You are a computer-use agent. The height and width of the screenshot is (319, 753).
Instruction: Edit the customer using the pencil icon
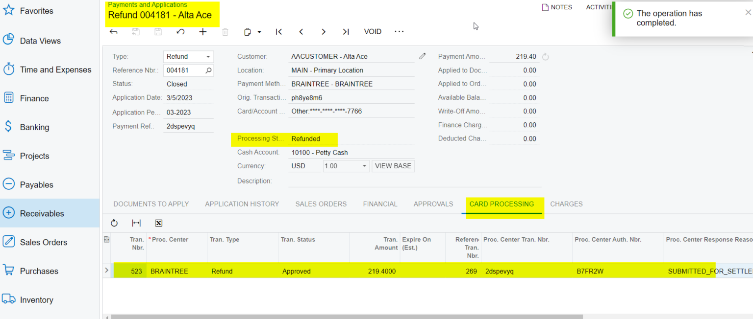(422, 56)
